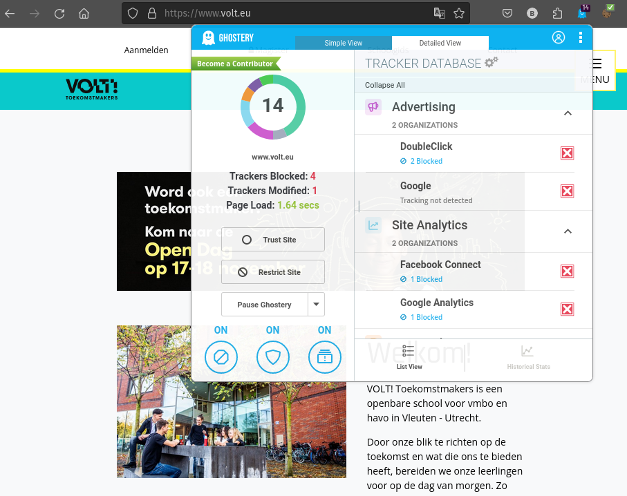Click the Ghostery toolbar icon showing 14
Screen dimensions: 627x496
click(x=583, y=12)
